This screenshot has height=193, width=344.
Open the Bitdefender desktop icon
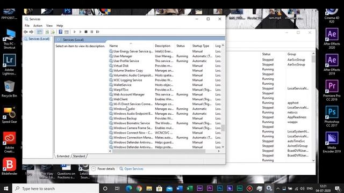tap(9, 167)
